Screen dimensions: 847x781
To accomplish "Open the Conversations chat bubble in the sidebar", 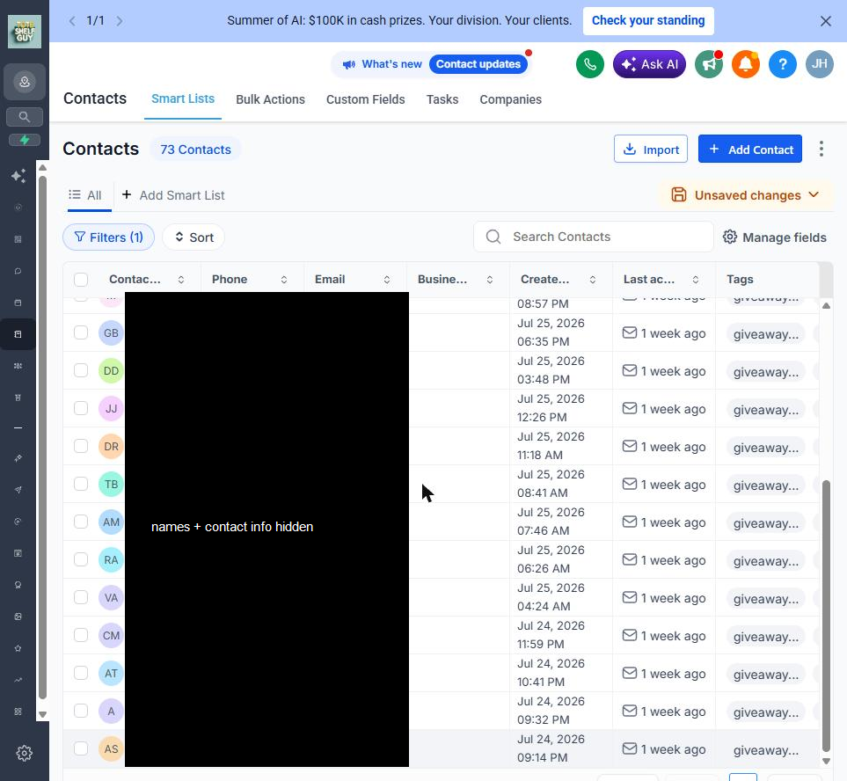I will (x=18, y=271).
